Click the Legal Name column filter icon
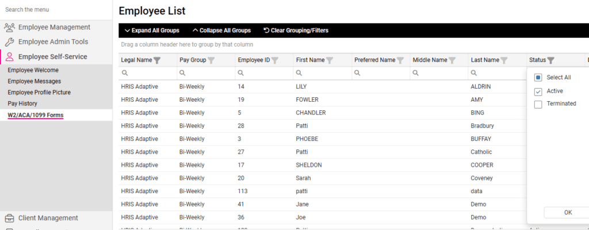589x230 pixels. coord(157,60)
